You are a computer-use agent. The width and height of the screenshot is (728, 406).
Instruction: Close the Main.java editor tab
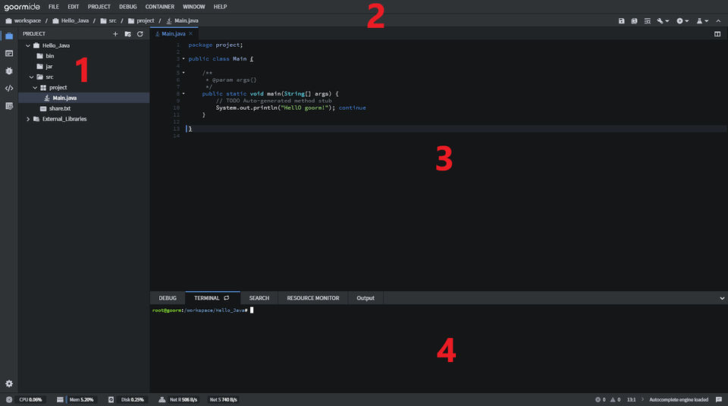tap(191, 34)
